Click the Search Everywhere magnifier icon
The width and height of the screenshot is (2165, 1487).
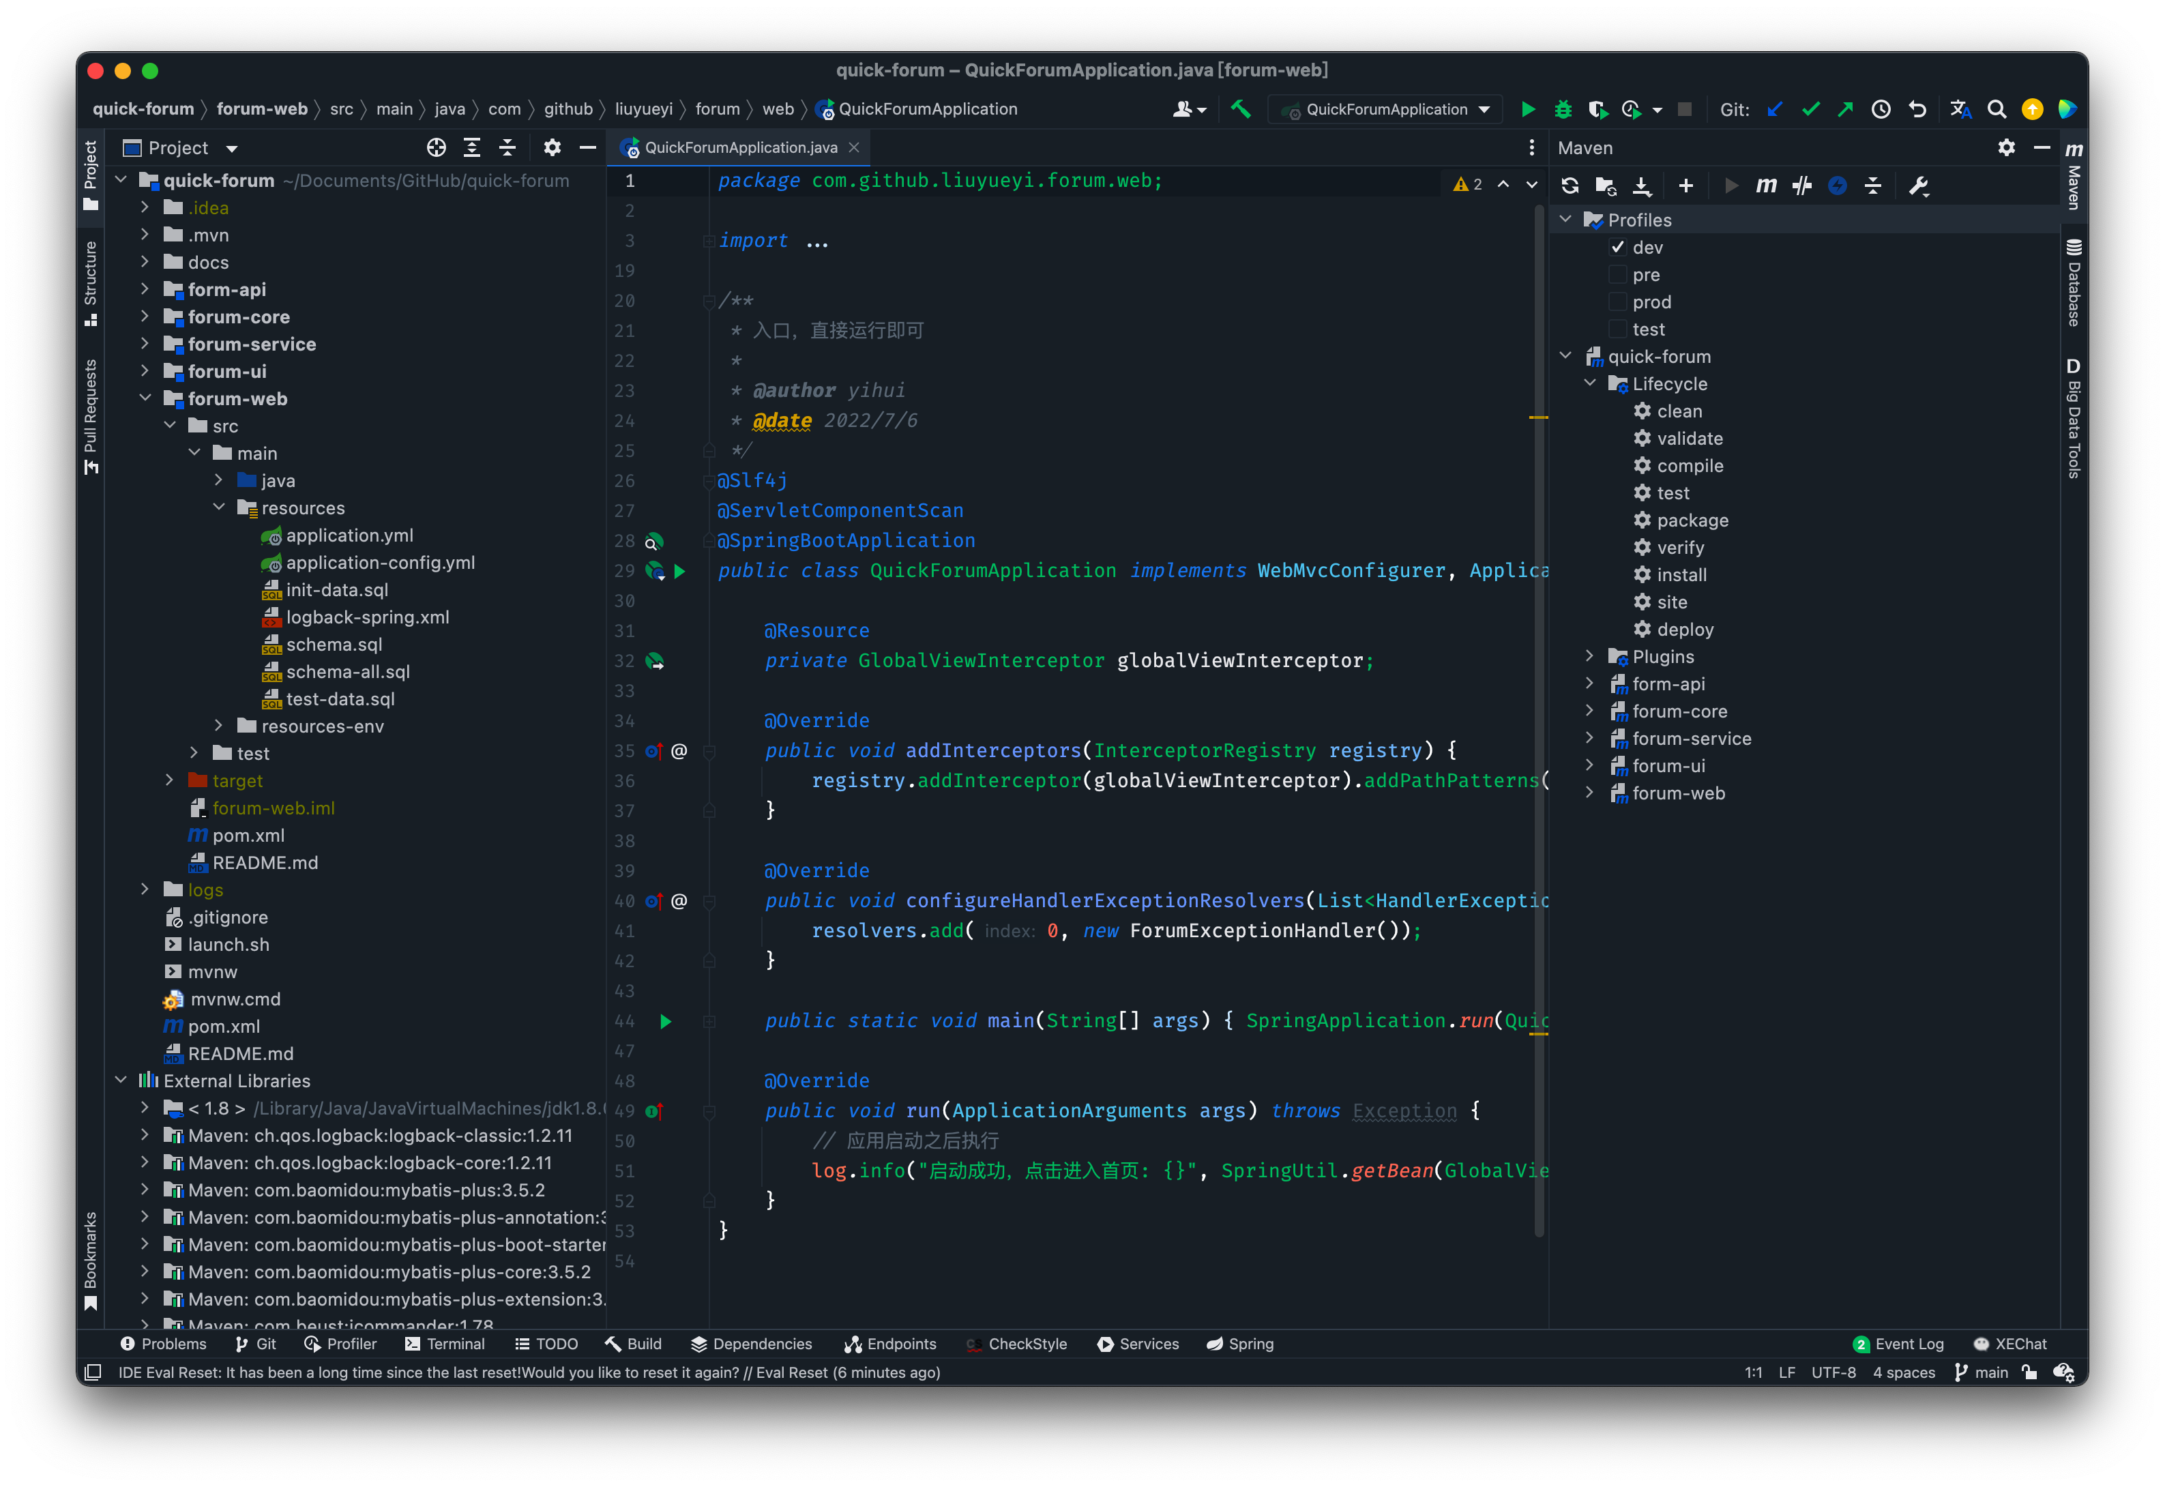pyautogui.click(x=1997, y=109)
